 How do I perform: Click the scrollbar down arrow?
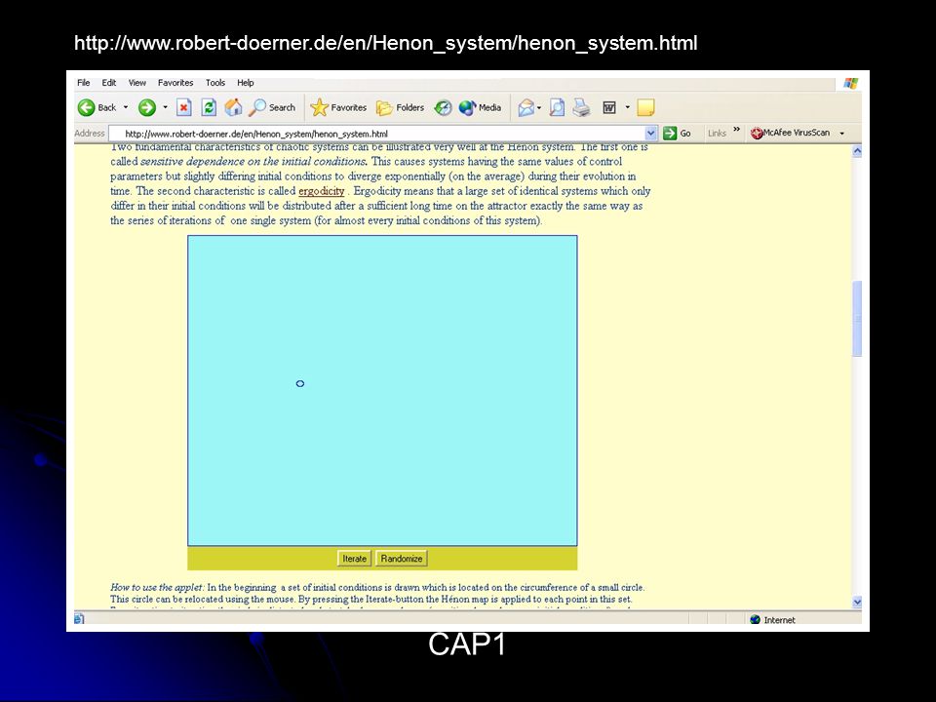point(857,602)
